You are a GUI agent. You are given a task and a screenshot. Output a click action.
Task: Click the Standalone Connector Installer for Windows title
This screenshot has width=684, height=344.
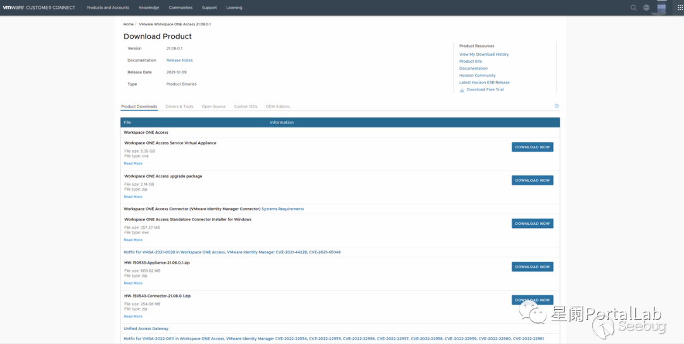pyautogui.click(x=187, y=220)
